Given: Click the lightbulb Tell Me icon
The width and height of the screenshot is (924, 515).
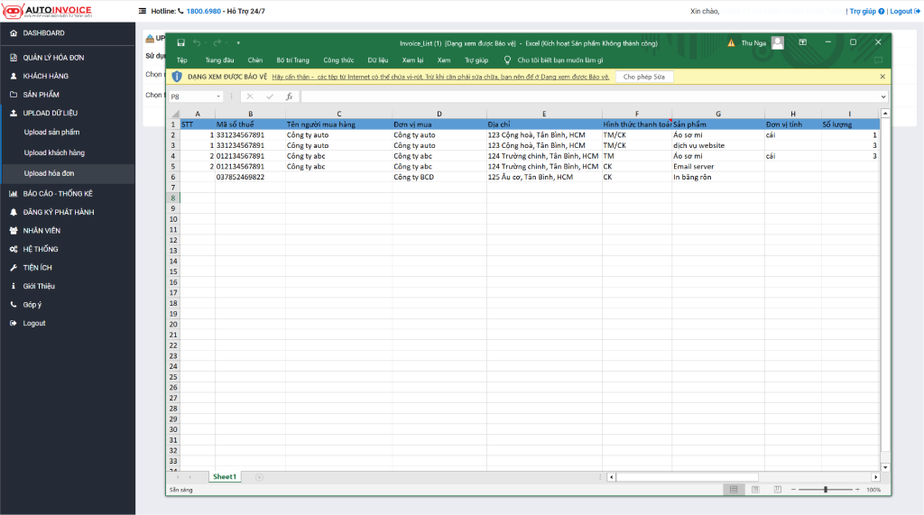Looking at the screenshot, I should click(507, 60).
